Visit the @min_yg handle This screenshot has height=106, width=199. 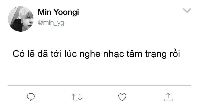click(51, 23)
